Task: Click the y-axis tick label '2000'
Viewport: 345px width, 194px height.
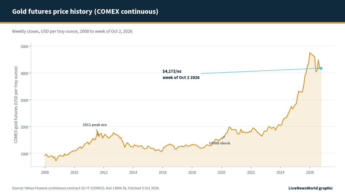Action: [25, 127]
